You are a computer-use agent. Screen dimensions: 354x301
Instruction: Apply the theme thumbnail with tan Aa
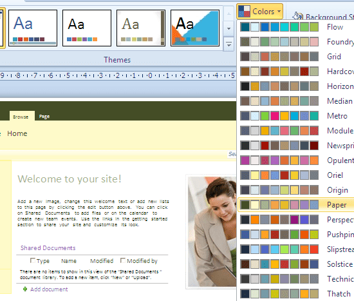pyautogui.click(x=141, y=28)
